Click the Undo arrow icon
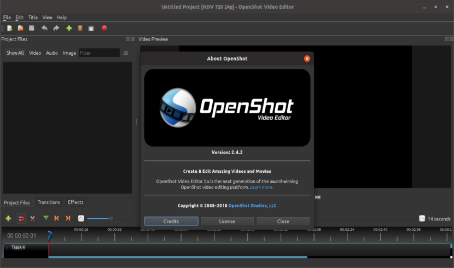 44,28
